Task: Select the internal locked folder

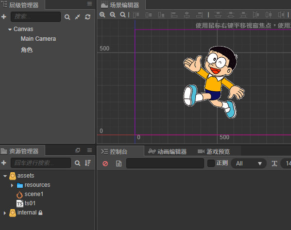Action: 27,213
